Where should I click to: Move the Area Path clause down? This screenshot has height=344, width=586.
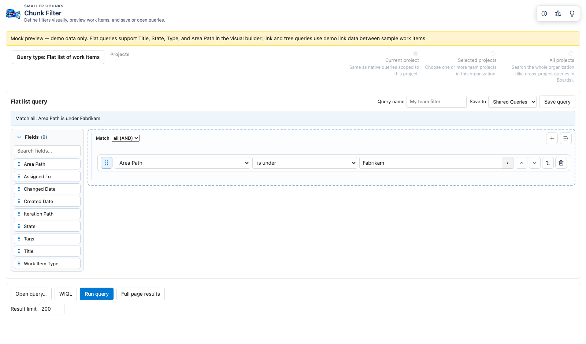tap(535, 163)
